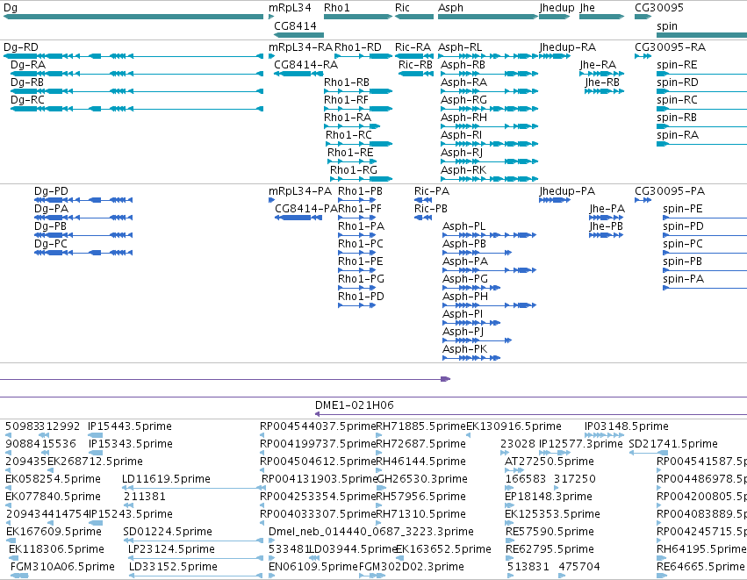Click protein Rho1-PD label

click(x=361, y=297)
